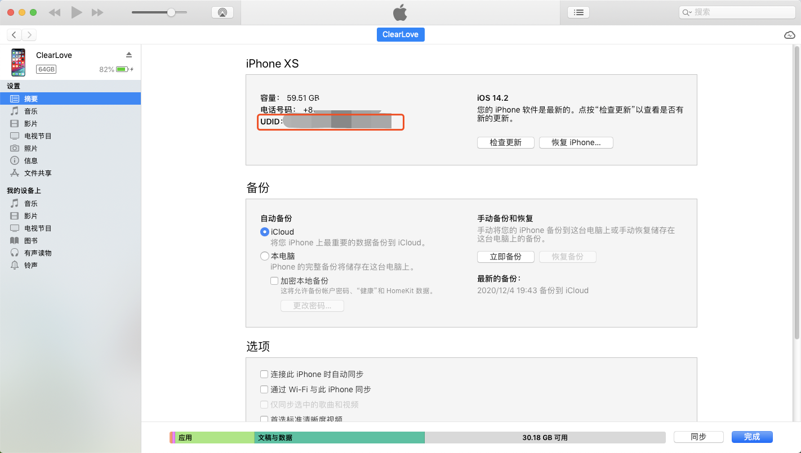Screen dimensions: 801x453
Task: Click inside the 搜索 search field
Action: tap(736, 11)
